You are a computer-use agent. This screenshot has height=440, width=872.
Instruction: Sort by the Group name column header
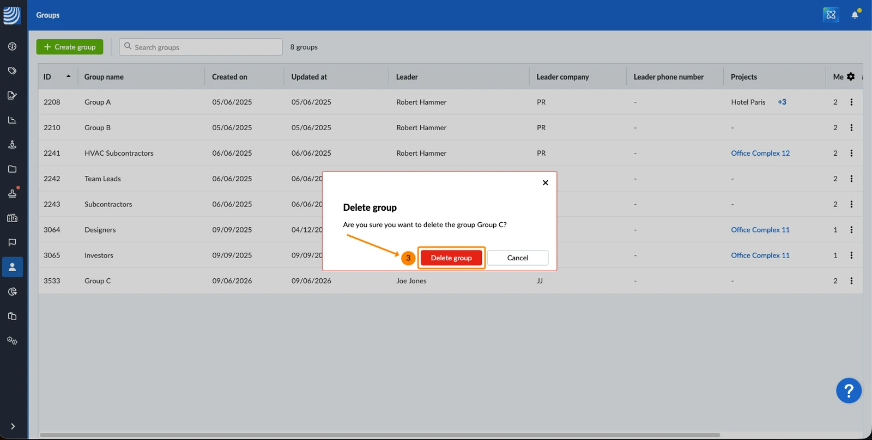click(x=104, y=77)
